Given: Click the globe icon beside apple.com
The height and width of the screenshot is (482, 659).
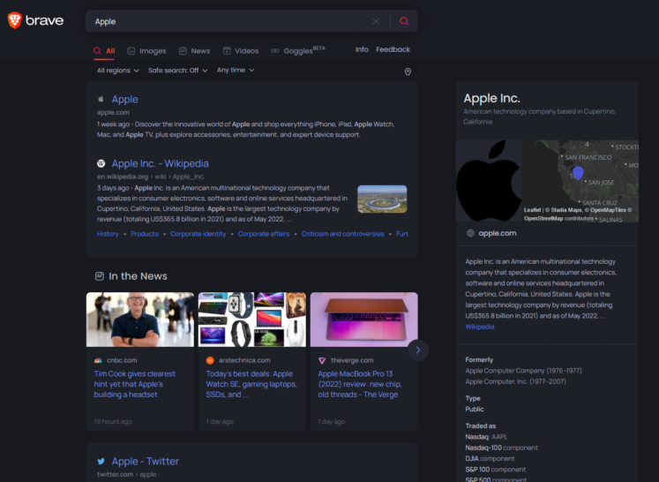Looking at the screenshot, I should 470,233.
